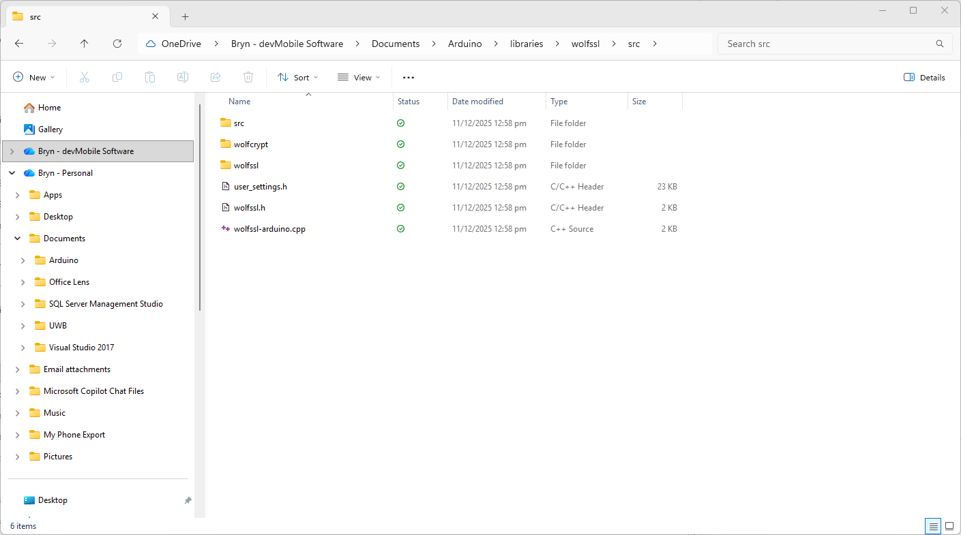Switch to details list view layout
961x535 pixels.
tap(932, 526)
